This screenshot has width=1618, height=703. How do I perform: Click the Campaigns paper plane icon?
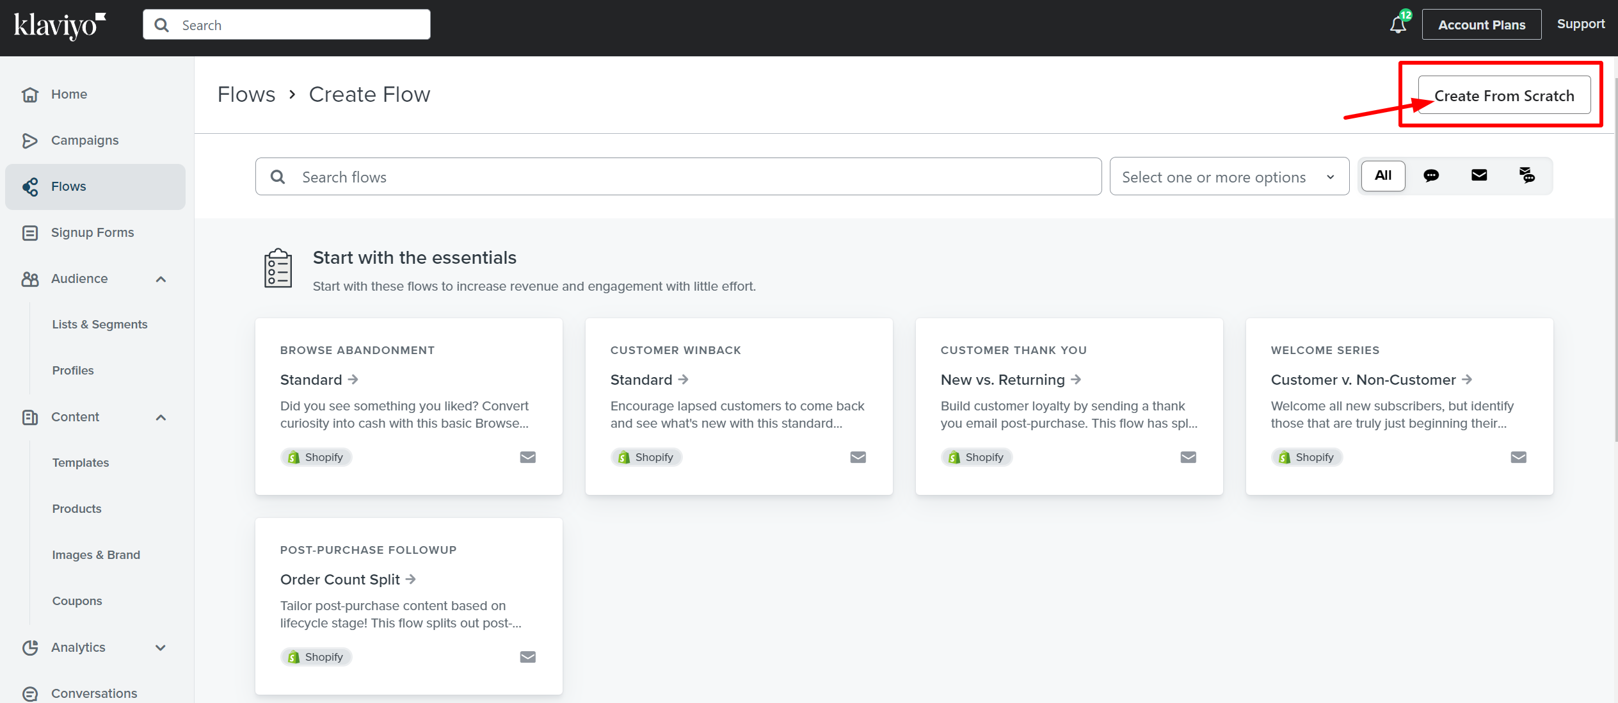point(30,141)
